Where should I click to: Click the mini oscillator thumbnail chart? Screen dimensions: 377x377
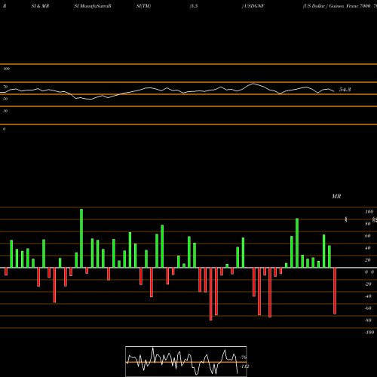point(186,361)
